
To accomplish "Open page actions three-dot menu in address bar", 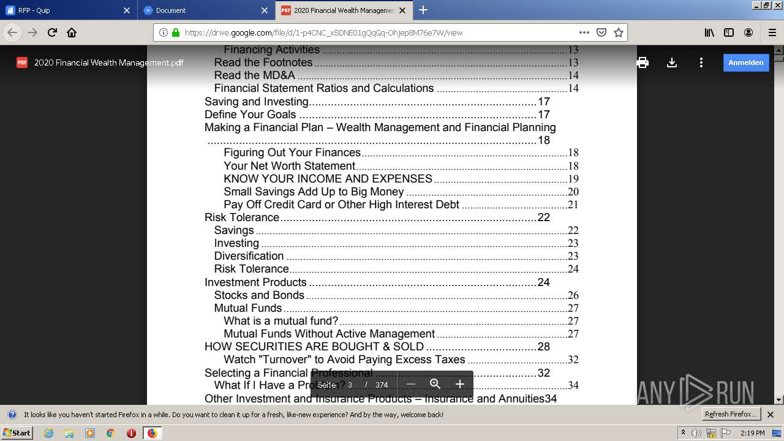I will [584, 32].
